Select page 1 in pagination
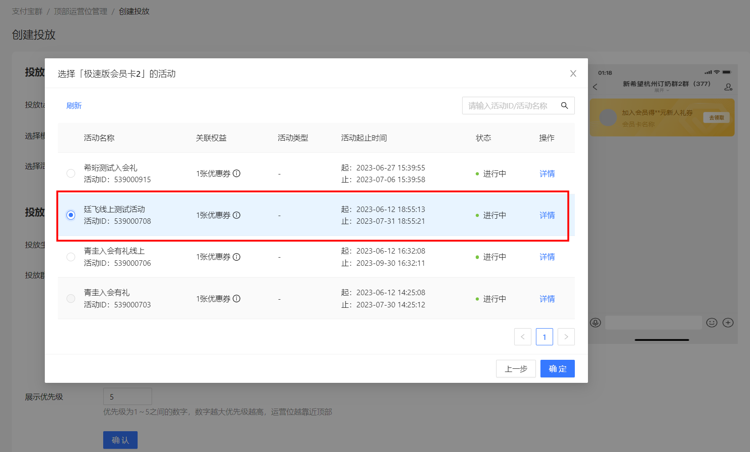This screenshot has height=452, width=750. click(x=544, y=337)
